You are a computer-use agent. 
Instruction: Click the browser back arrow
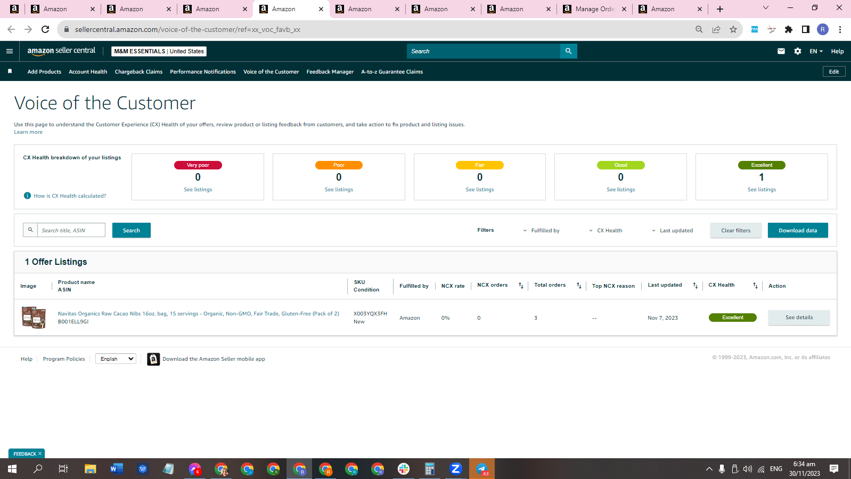tap(11, 29)
